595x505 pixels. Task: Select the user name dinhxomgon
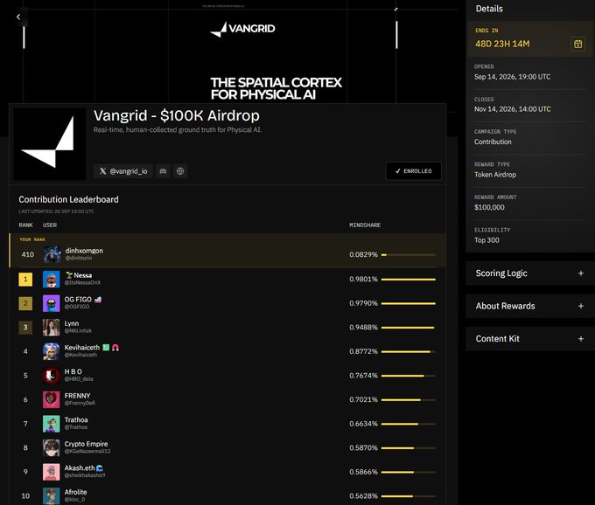click(84, 251)
